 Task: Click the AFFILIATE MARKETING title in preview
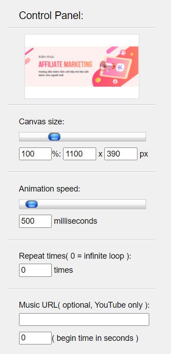click(65, 64)
